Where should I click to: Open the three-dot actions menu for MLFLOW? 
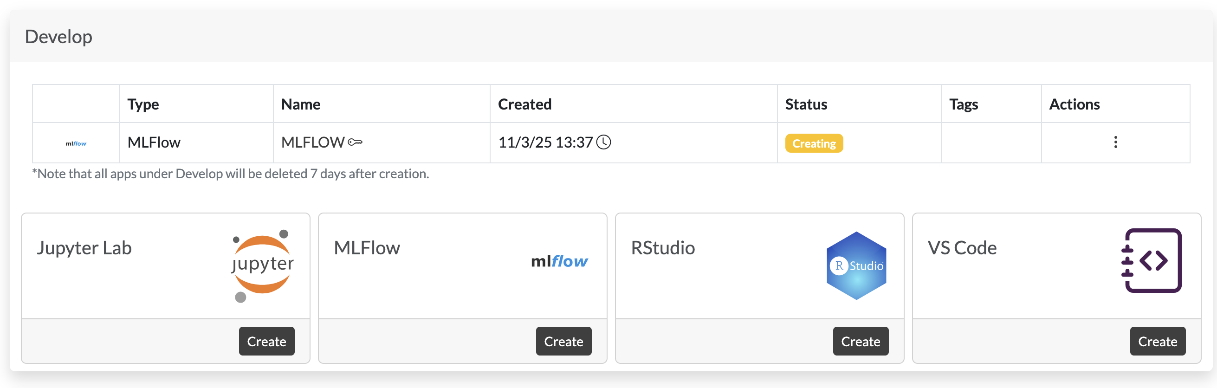pyautogui.click(x=1115, y=142)
